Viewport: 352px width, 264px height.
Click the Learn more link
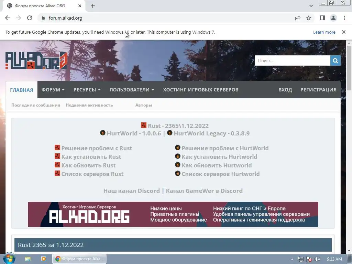(x=324, y=32)
